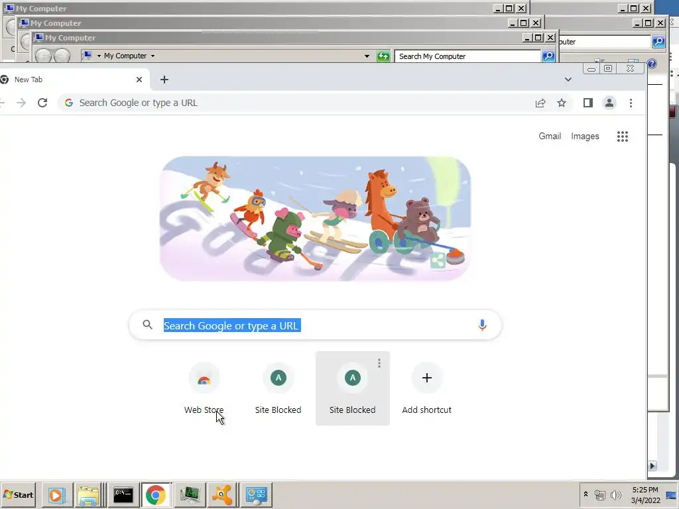Click Show desktop icon at taskbar end
This screenshot has width=679, height=509.
pyautogui.click(x=671, y=494)
